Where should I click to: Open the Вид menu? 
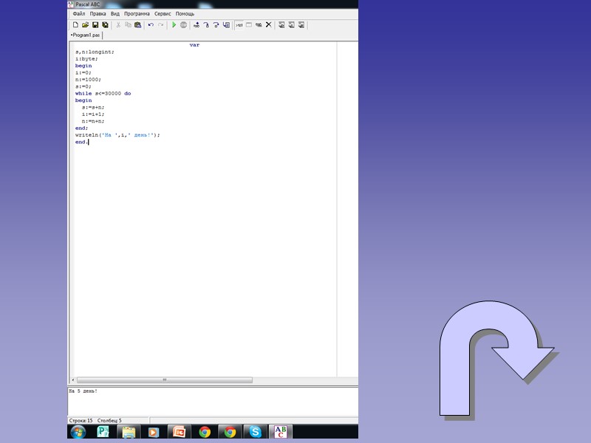coord(115,13)
